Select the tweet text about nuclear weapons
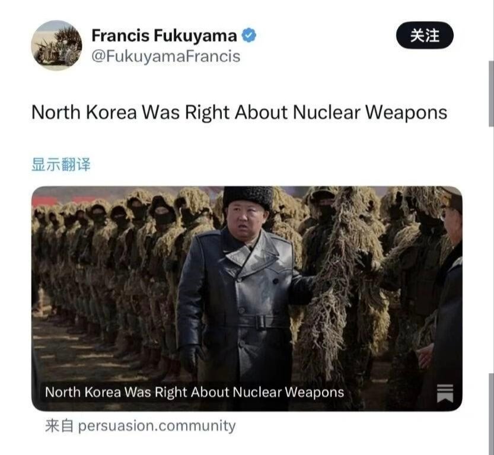The image size is (494, 455). (239, 113)
